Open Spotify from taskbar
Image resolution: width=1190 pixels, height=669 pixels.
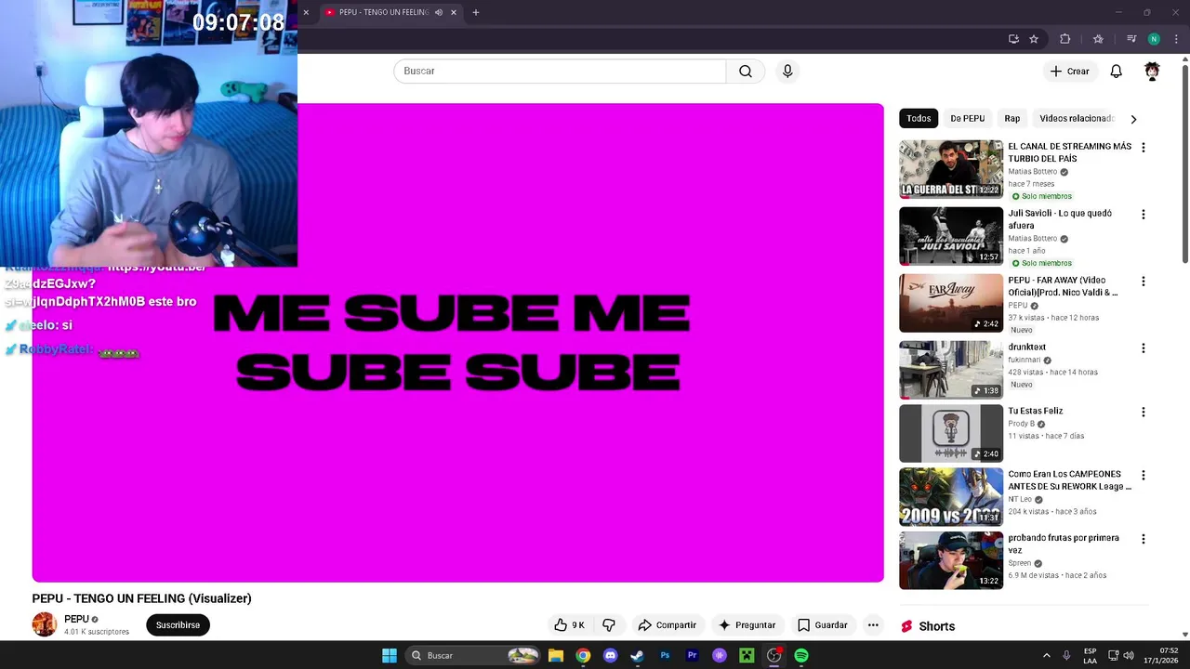pyautogui.click(x=801, y=656)
